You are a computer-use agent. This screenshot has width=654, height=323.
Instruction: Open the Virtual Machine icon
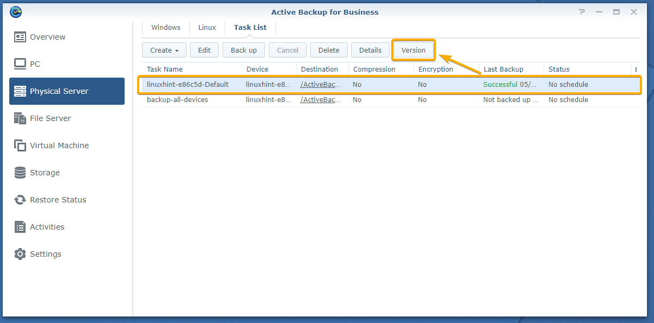20,145
